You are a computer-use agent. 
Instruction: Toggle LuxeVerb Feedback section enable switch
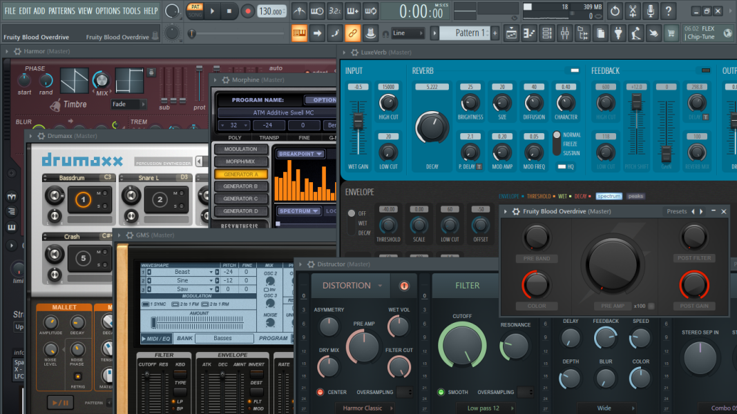click(x=705, y=70)
